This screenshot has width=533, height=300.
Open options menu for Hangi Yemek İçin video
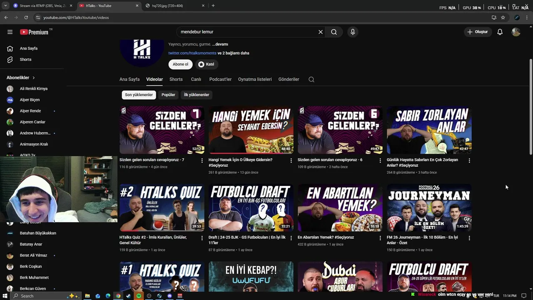coord(291,160)
